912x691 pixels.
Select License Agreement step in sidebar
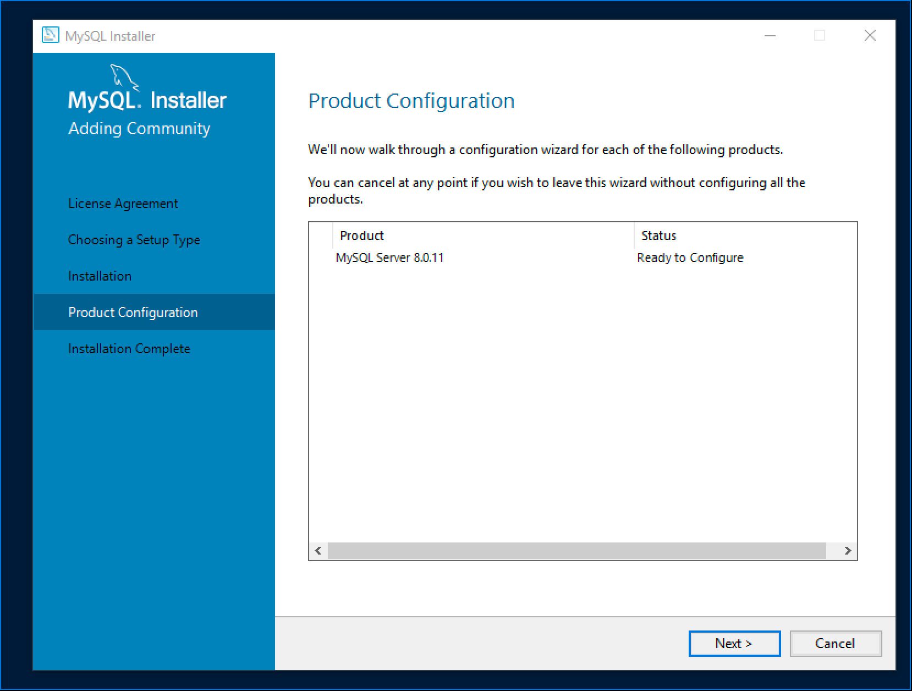123,204
